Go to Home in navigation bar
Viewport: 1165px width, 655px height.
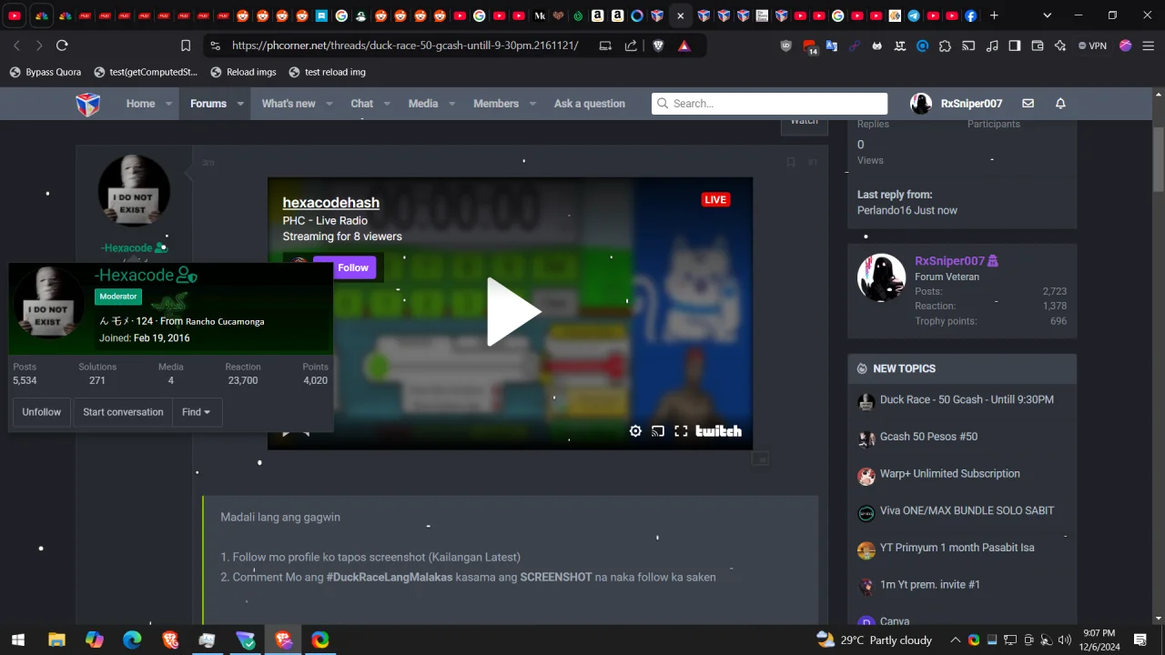coord(140,104)
